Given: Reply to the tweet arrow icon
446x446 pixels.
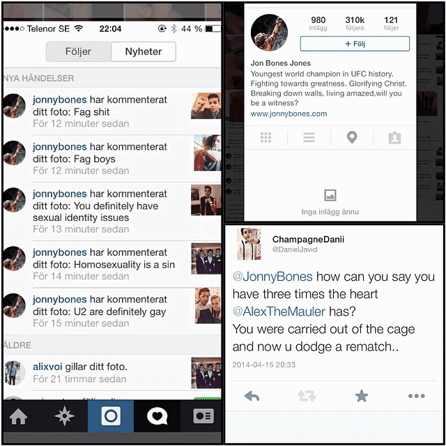Looking at the screenshot, I should (252, 396).
